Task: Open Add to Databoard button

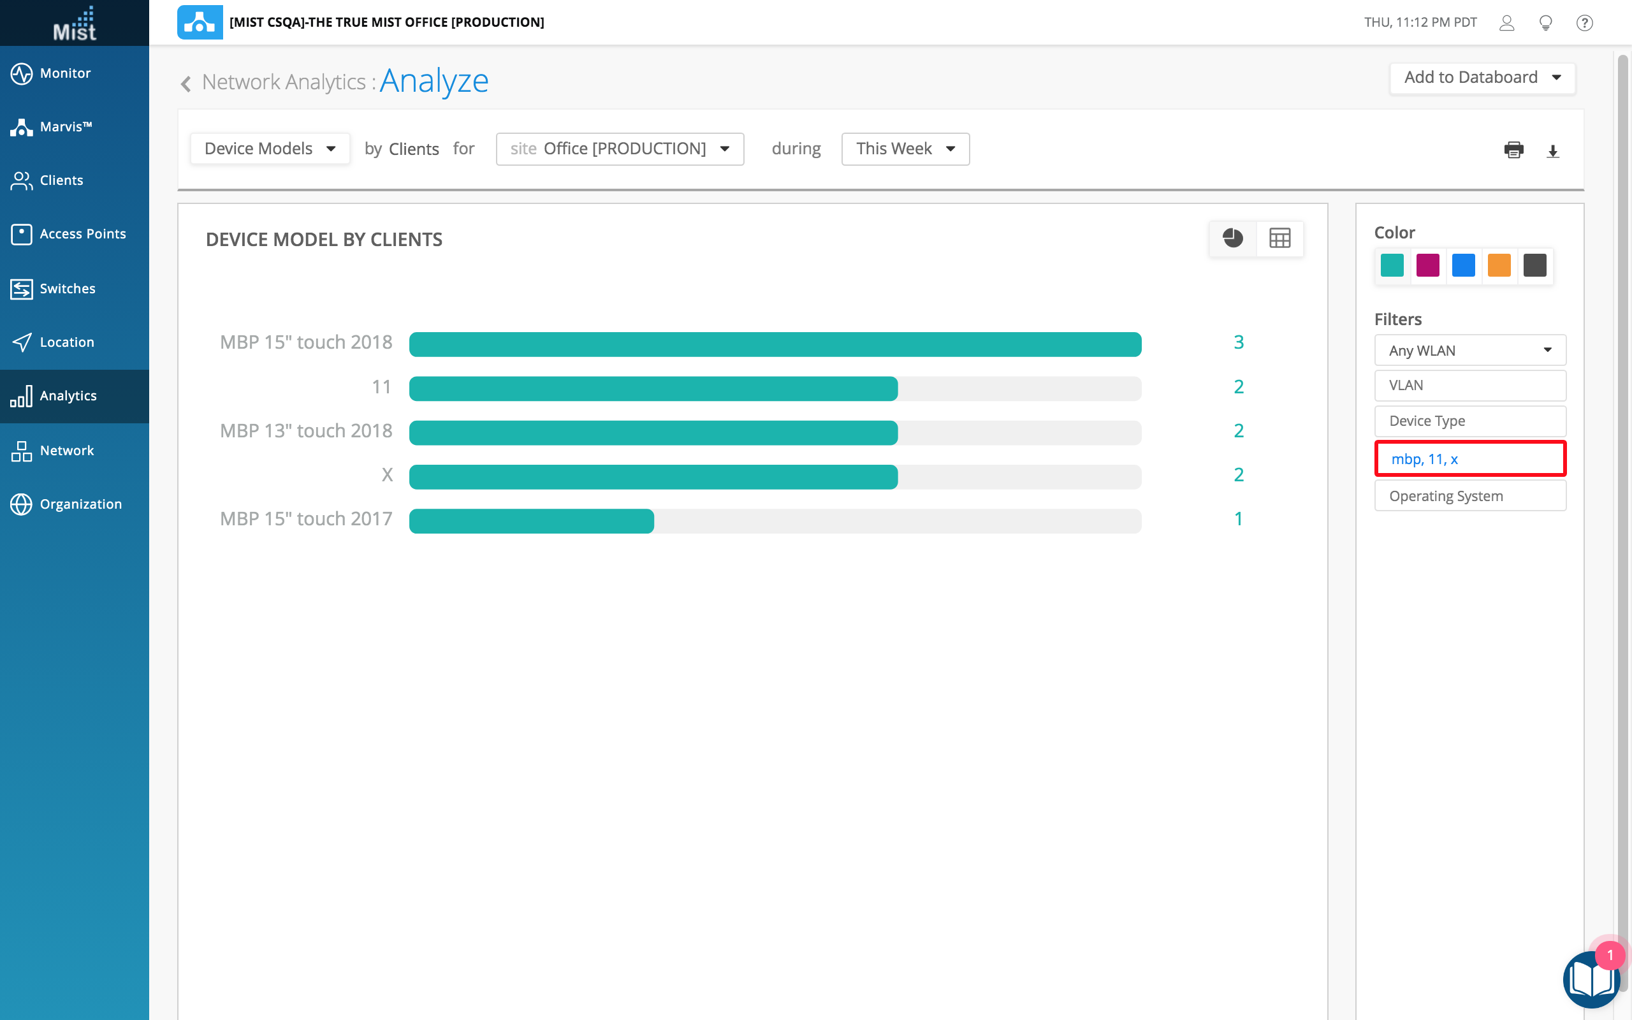Action: pyautogui.click(x=1482, y=78)
